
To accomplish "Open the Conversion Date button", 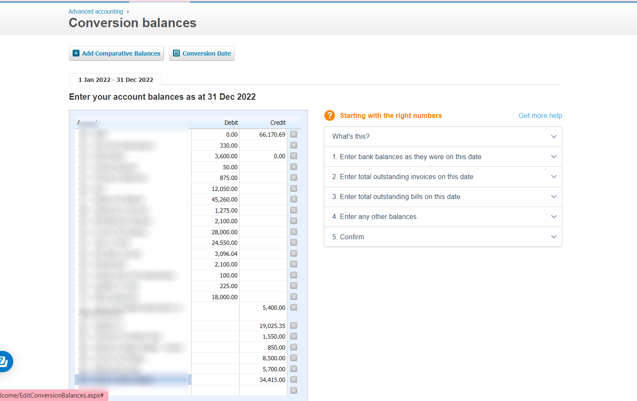I will coord(202,53).
